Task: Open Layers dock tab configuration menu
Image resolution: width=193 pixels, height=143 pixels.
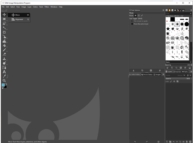Action: tap(191, 72)
